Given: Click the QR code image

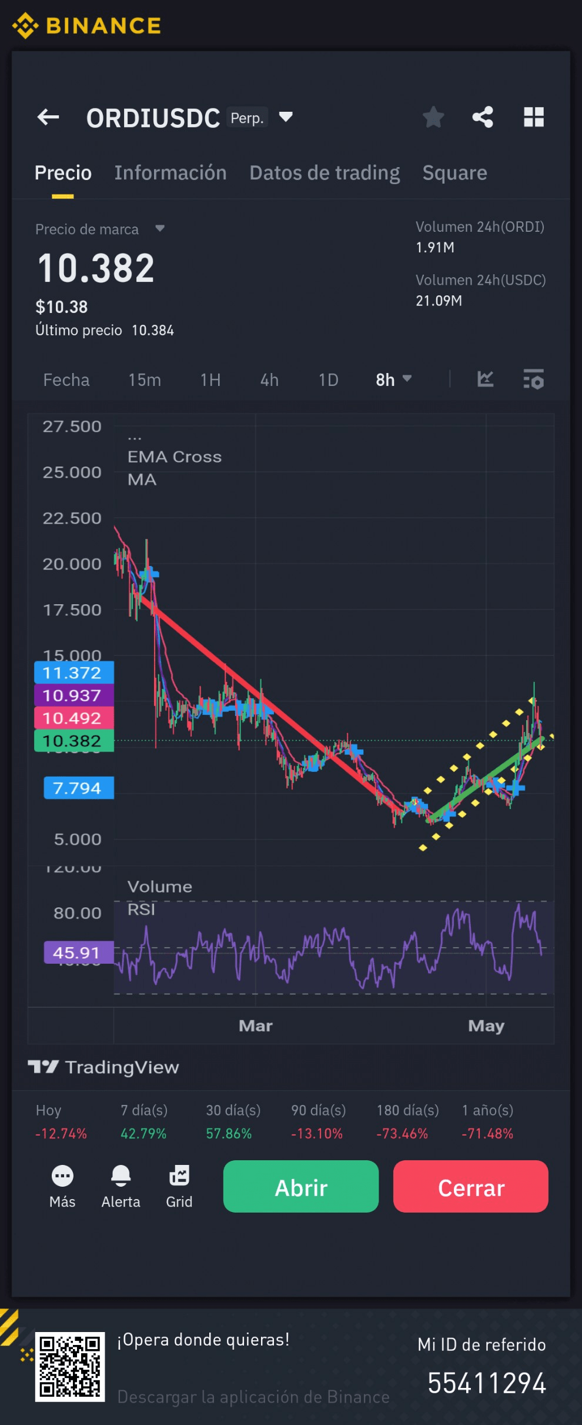Looking at the screenshot, I should coord(70,1366).
